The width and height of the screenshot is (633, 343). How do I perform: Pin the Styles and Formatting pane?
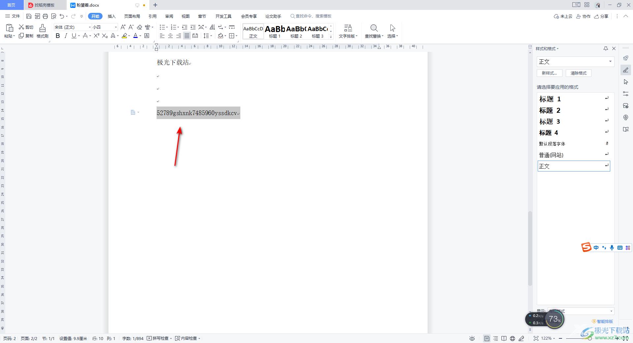(x=606, y=48)
